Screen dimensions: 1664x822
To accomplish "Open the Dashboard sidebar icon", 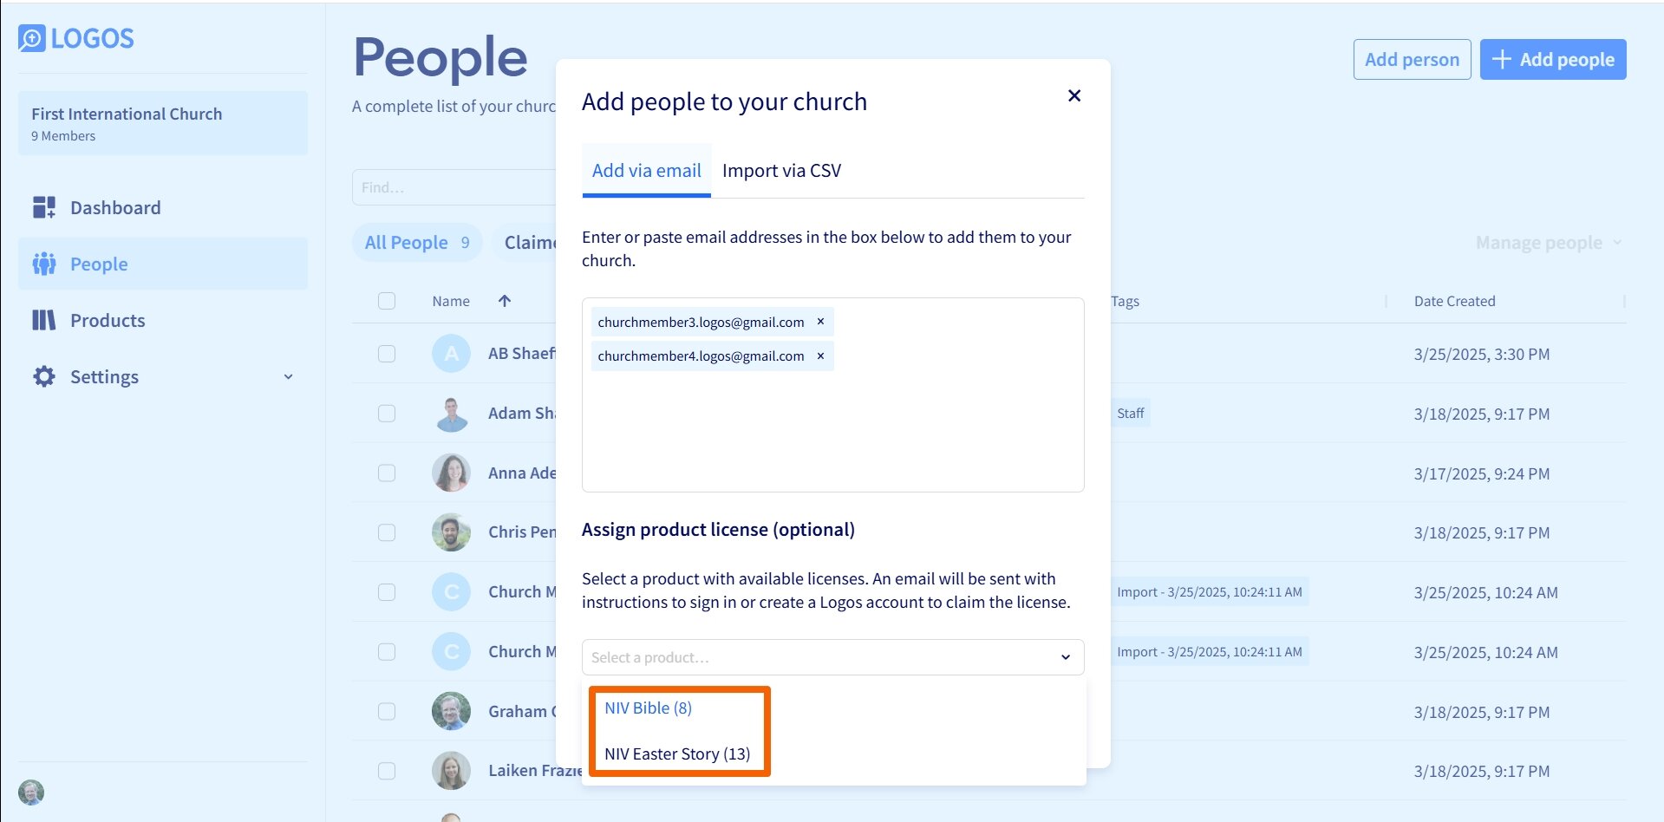I will tap(44, 207).
